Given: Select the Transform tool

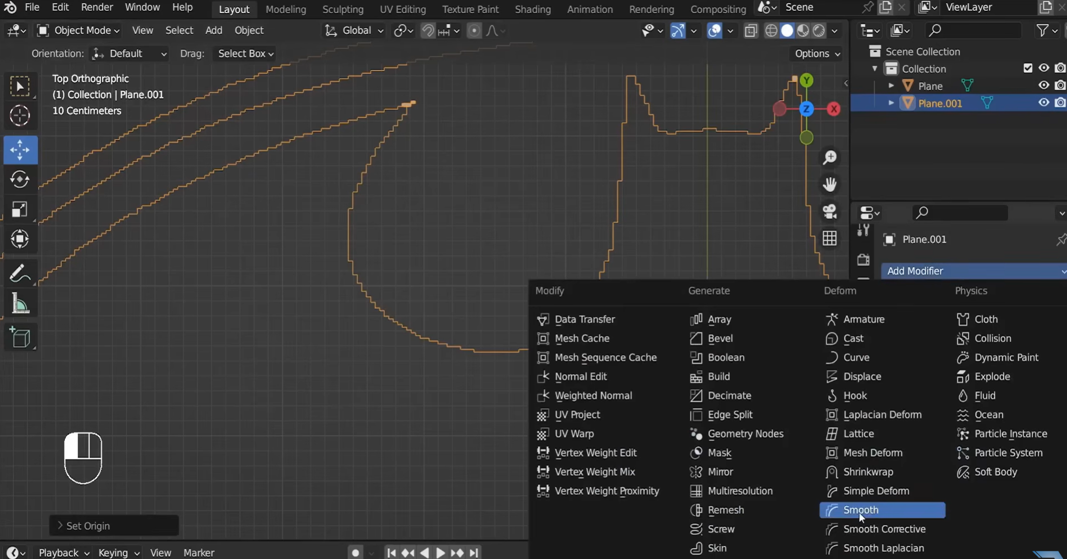Looking at the screenshot, I should (x=20, y=239).
